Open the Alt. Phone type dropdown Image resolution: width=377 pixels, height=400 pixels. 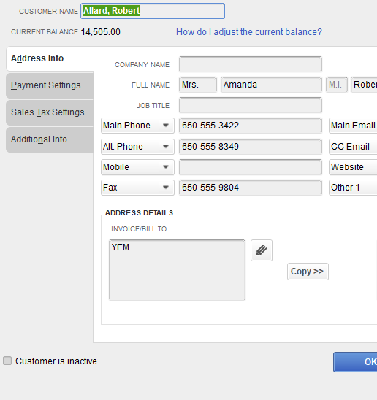pyautogui.click(x=137, y=147)
